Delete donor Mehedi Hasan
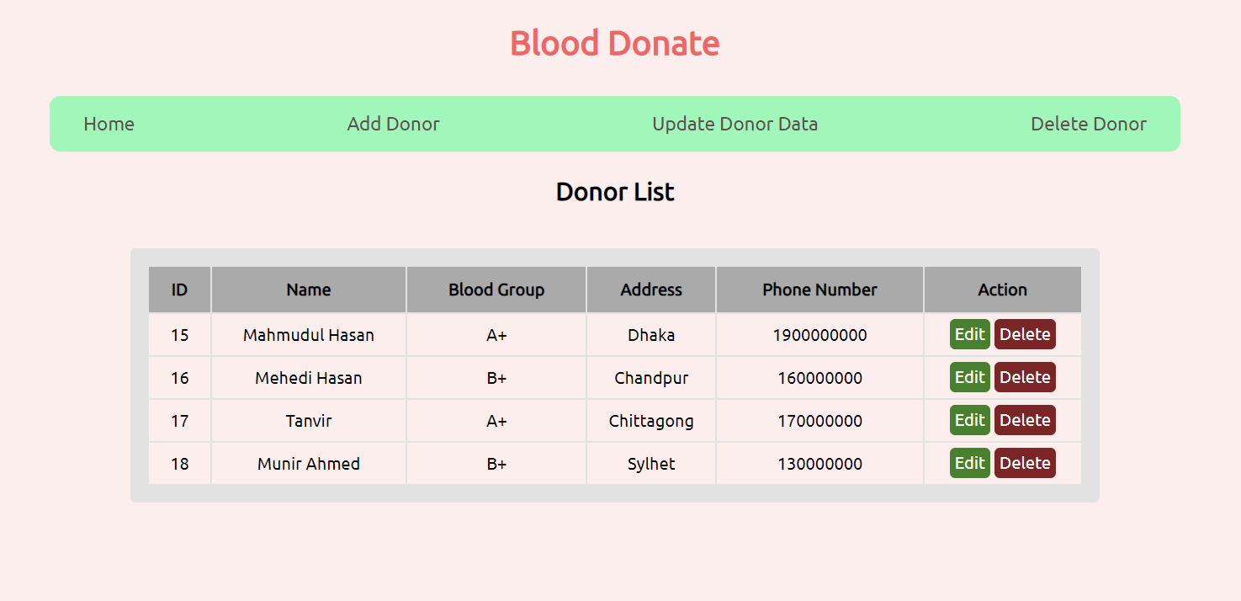Image resolution: width=1241 pixels, height=601 pixels. [1025, 377]
